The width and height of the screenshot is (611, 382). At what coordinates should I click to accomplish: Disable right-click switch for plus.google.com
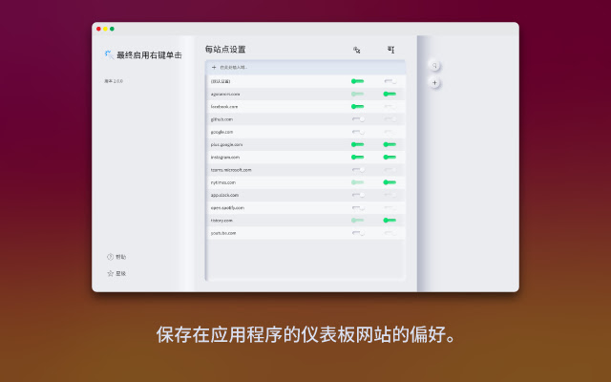pos(358,144)
